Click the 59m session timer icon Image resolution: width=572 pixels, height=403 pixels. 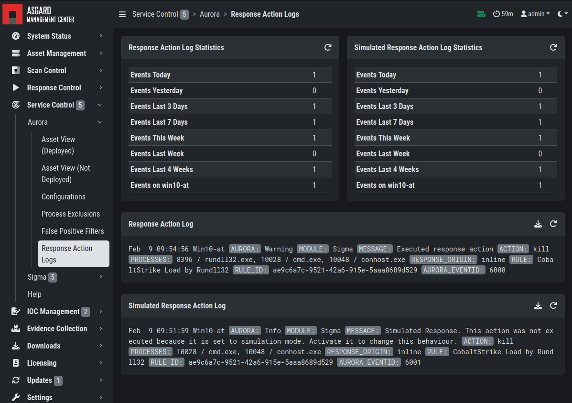point(496,14)
